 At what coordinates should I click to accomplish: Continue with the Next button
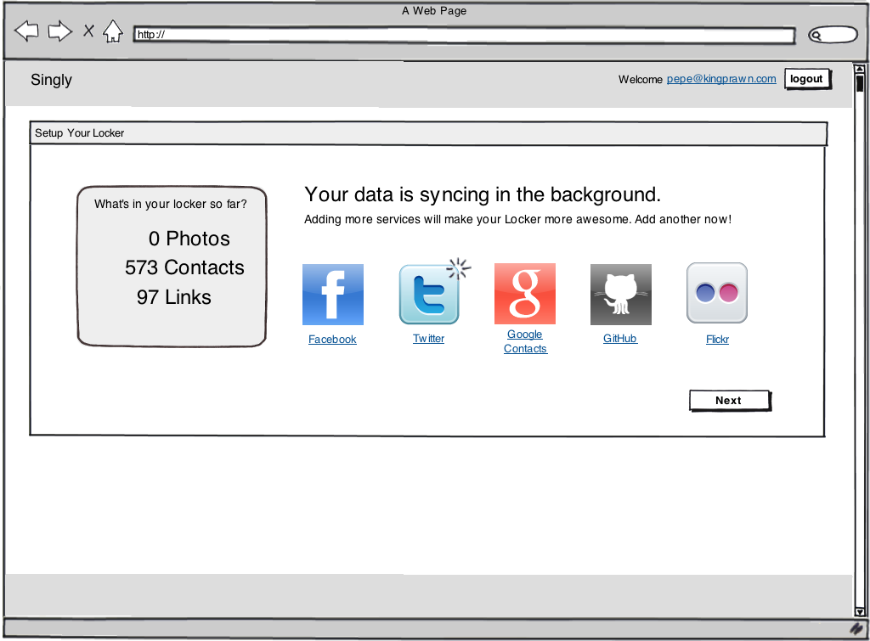click(730, 401)
